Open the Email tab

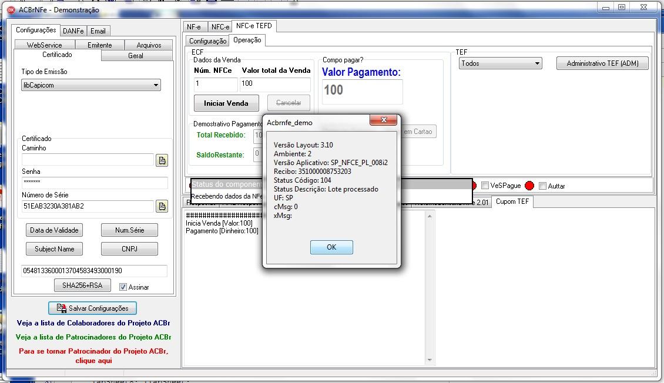tap(98, 31)
